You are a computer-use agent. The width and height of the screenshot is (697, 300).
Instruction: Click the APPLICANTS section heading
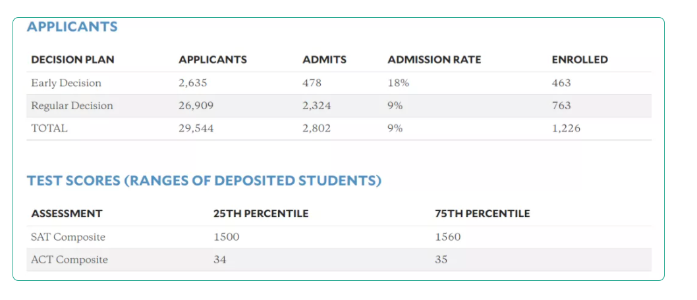72,26
